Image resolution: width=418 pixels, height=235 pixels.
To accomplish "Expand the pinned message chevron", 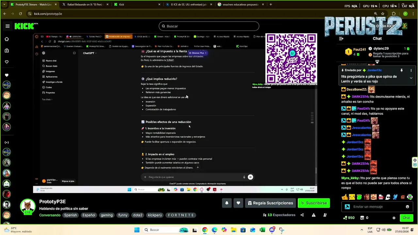I will [x=411, y=78].
